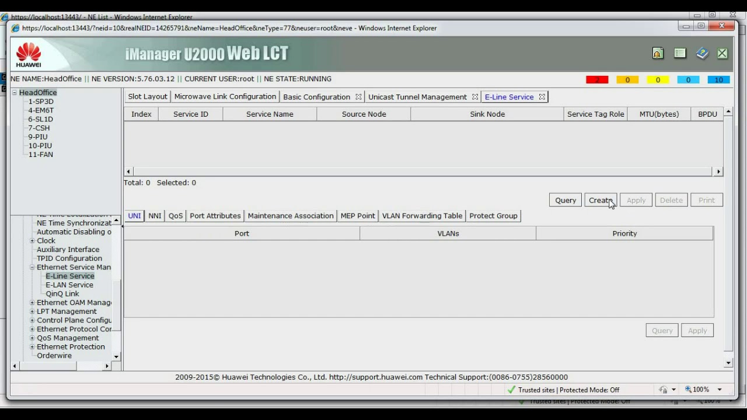The width and height of the screenshot is (747, 420).
Task: Switch to Microwave Link Configuration tab
Action: pos(225,97)
